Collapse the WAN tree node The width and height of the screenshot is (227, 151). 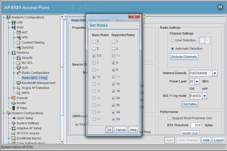(x=9, y=27)
